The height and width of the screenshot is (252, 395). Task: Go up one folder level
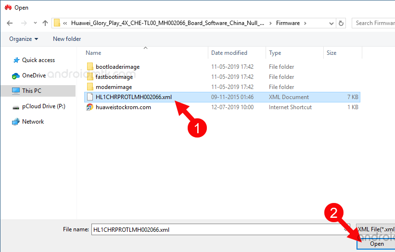click(x=45, y=23)
